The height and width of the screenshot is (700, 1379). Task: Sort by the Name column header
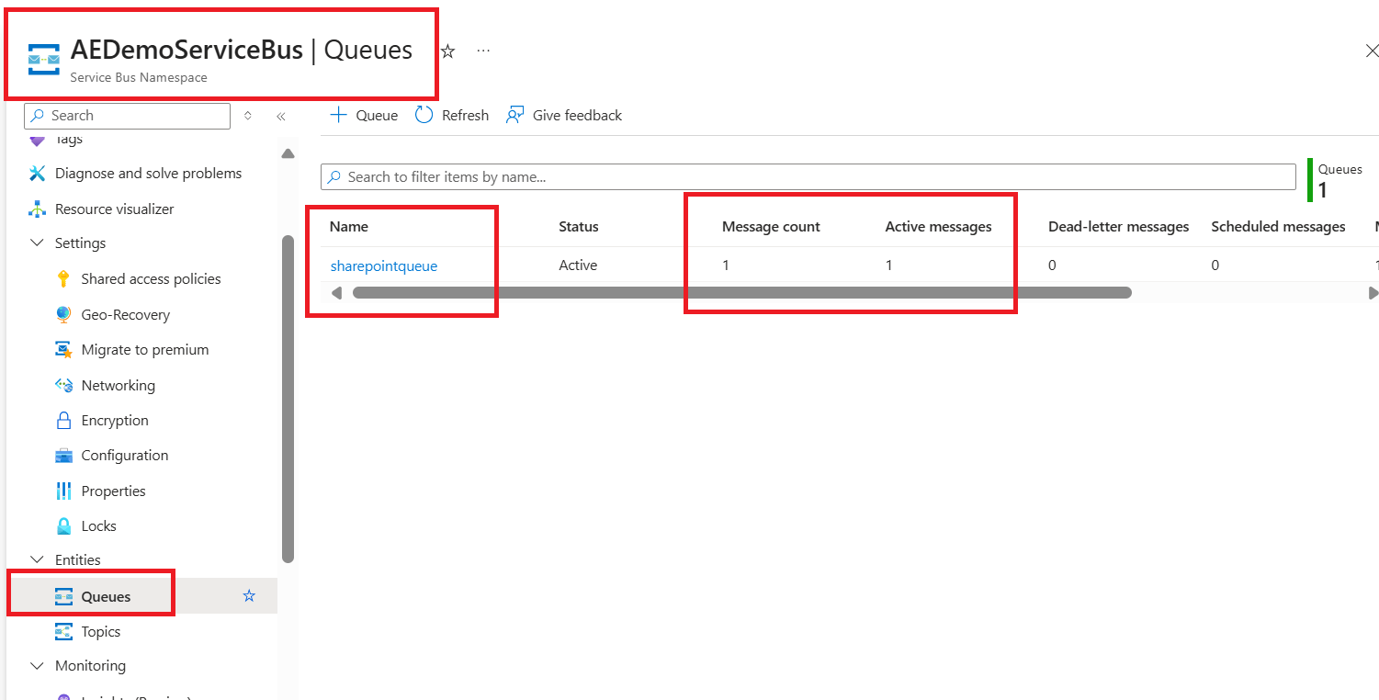point(349,227)
